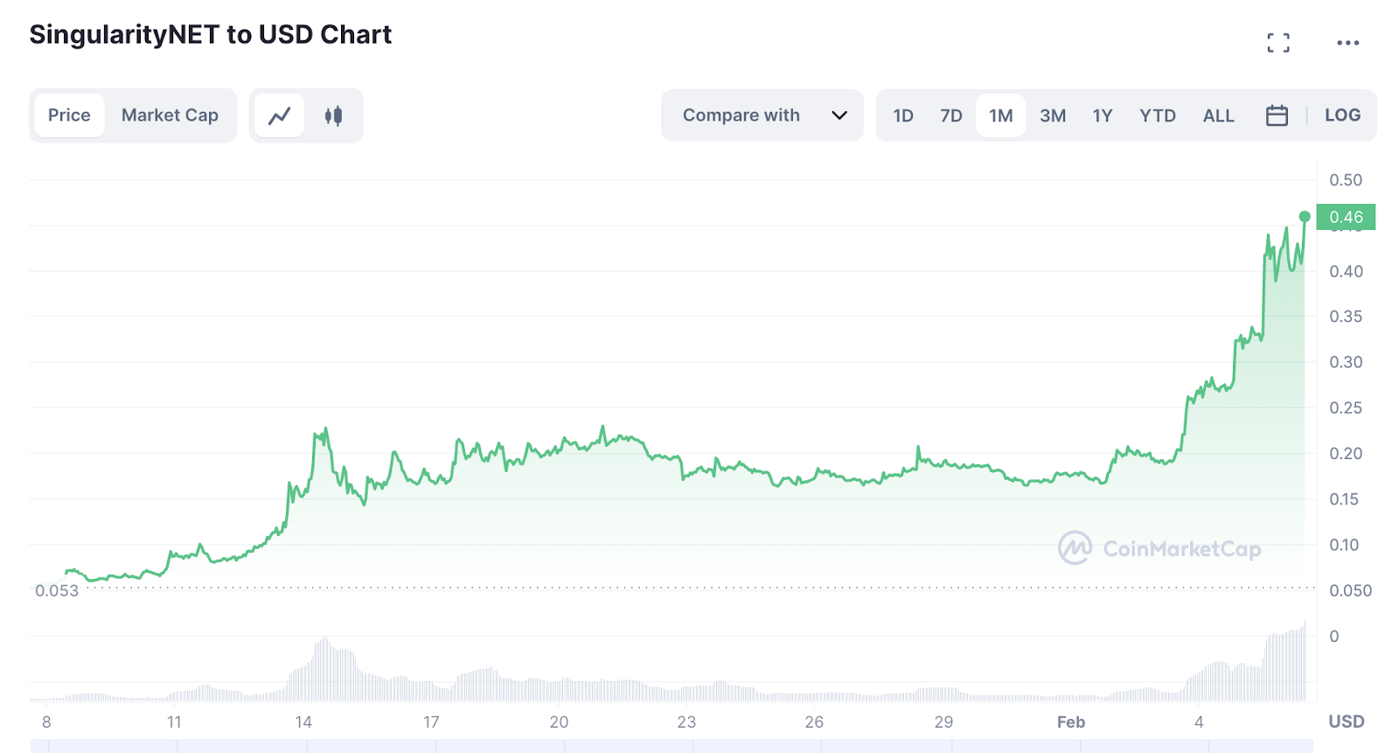Select the 7D time range
Viewport: 1399px width, 753px height.
(951, 115)
